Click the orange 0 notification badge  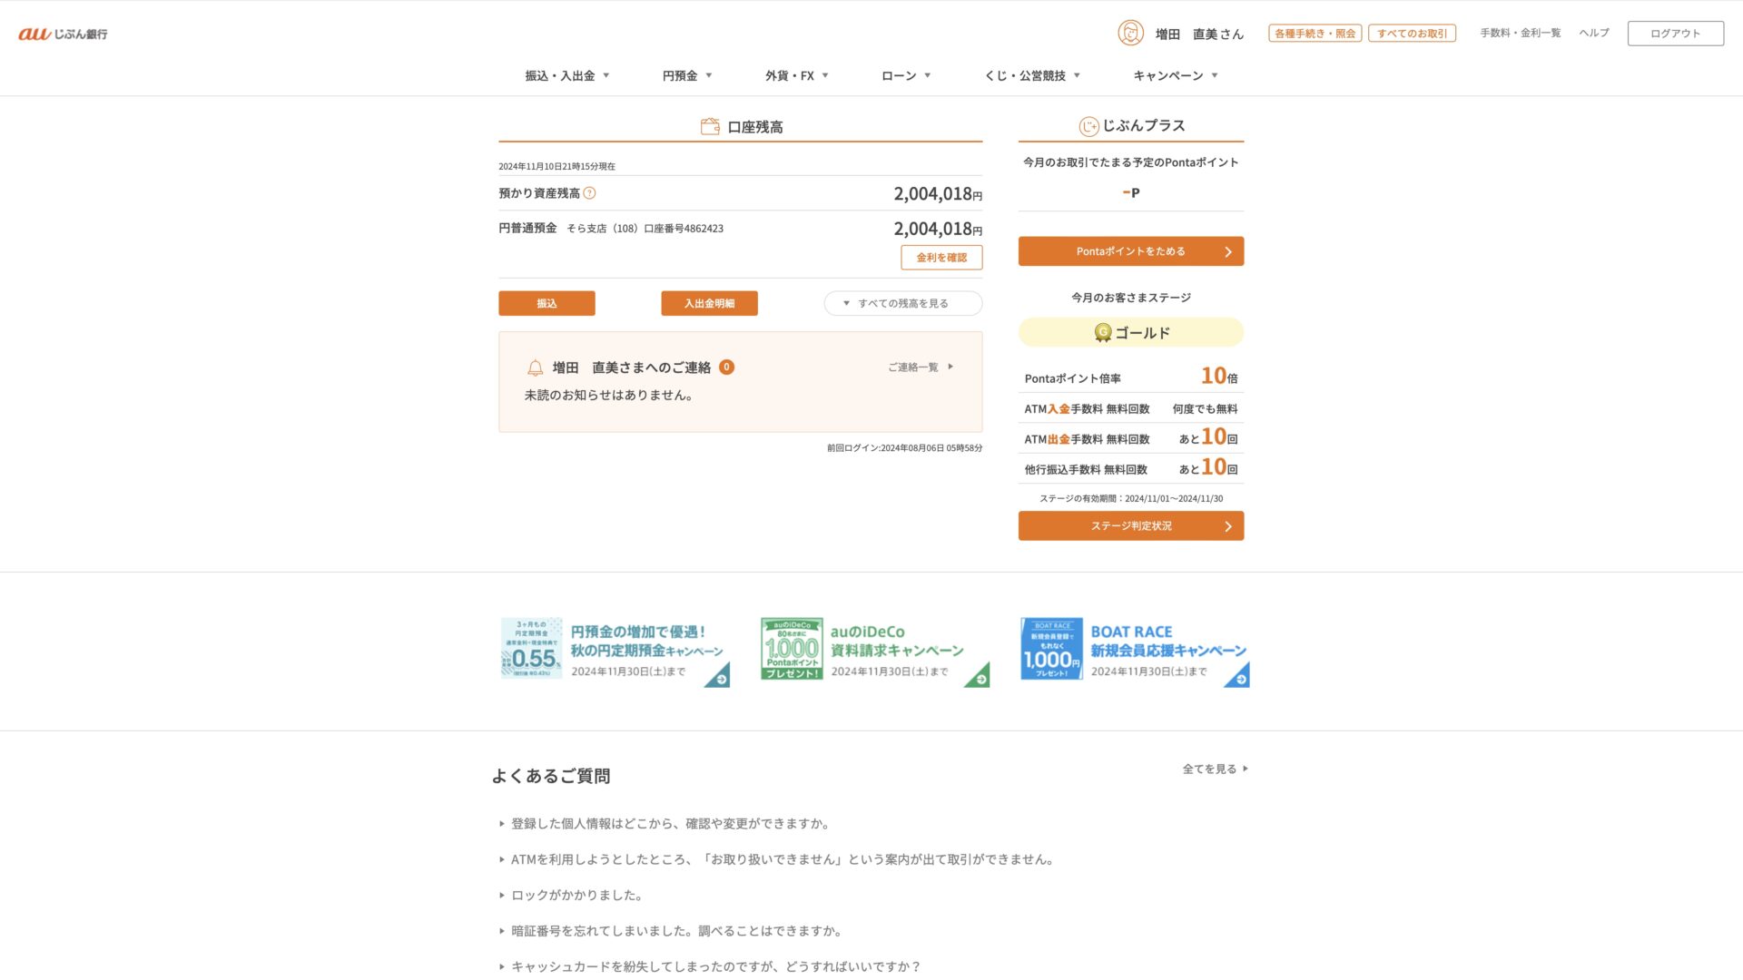pos(726,367)
